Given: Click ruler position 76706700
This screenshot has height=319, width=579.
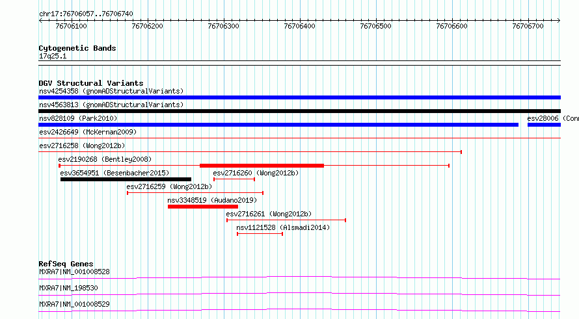Looking at the screenshot, I should (528, 26).
